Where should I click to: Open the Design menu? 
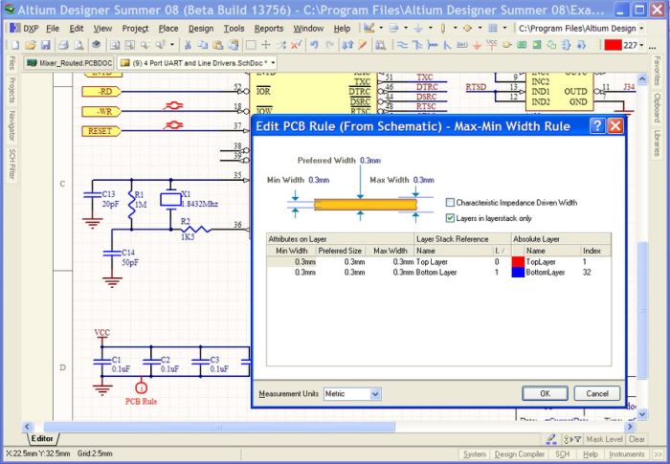(201, 29)
